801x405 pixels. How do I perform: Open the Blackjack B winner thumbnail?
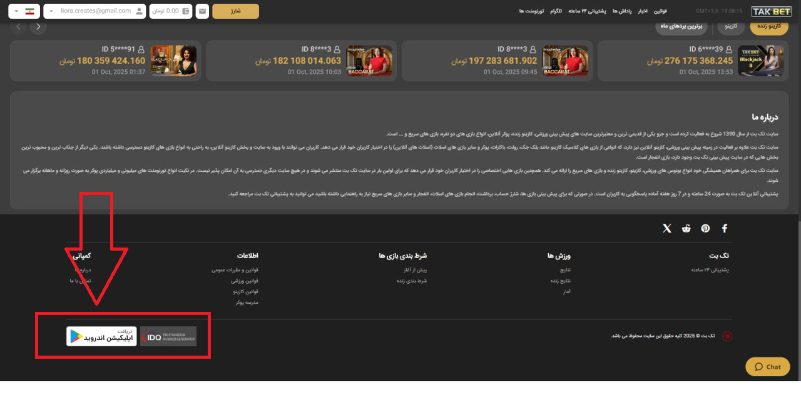(760, 61)
